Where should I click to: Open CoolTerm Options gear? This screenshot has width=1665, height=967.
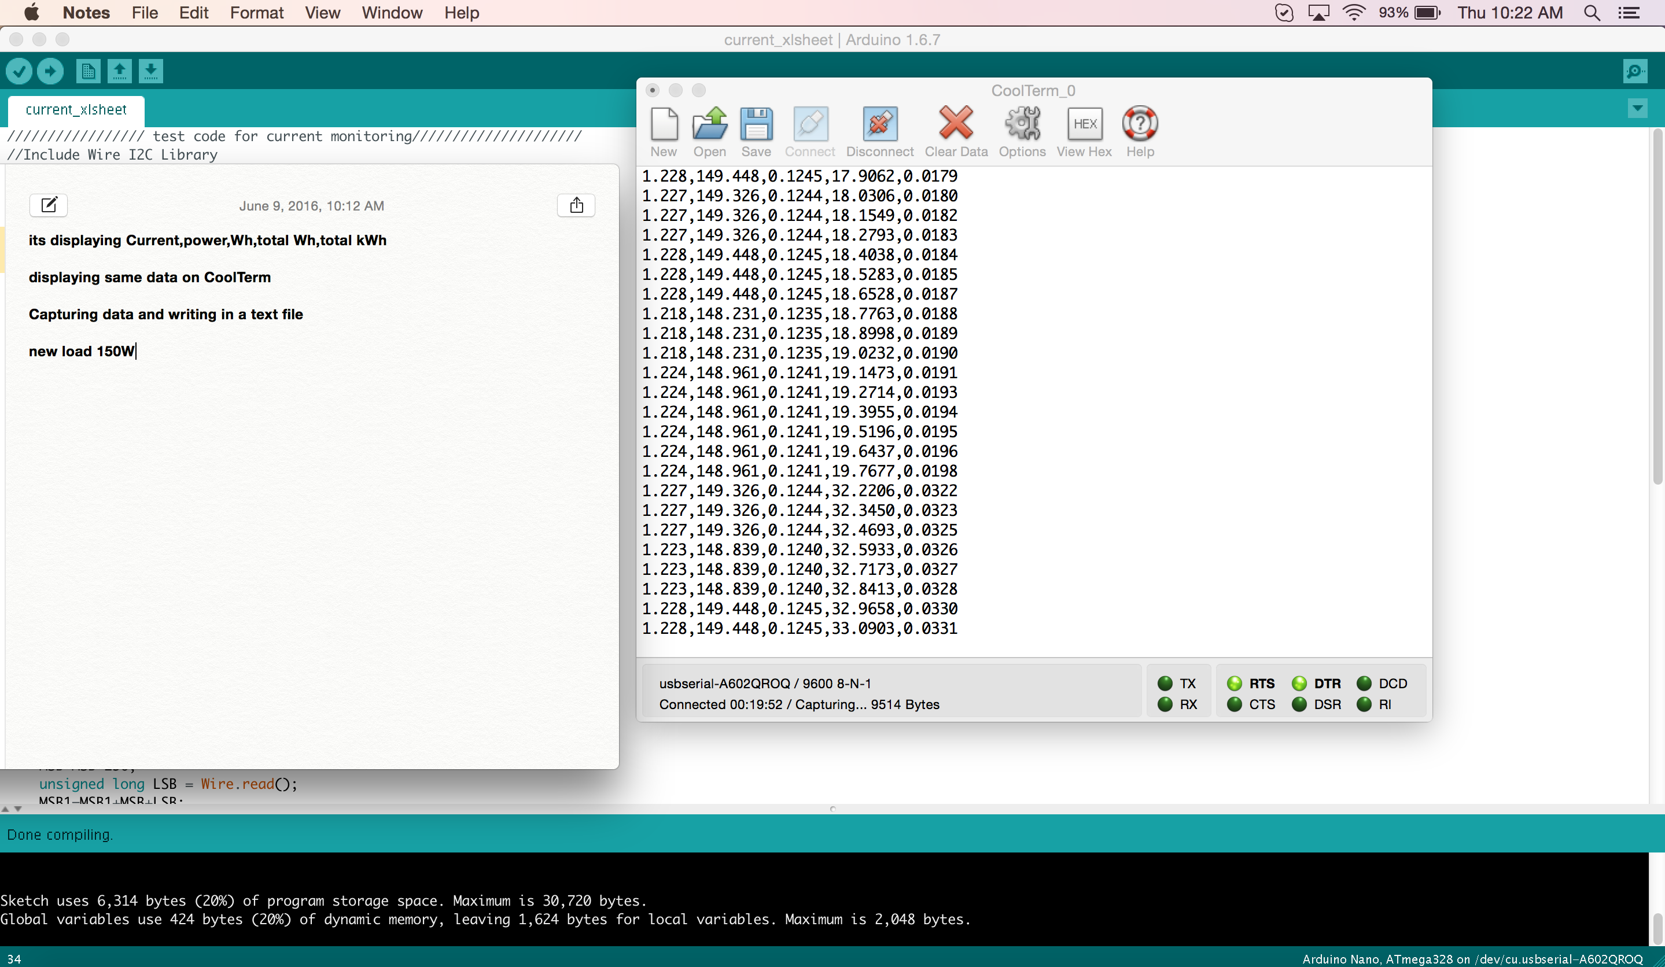[x=1022, y=131]
